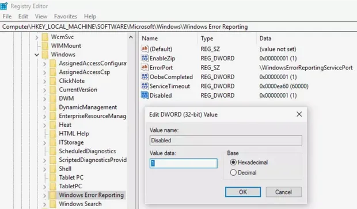
Task: Expand the EnterpriseResourceManager key arrow
Action: click(x=44, y=117)
